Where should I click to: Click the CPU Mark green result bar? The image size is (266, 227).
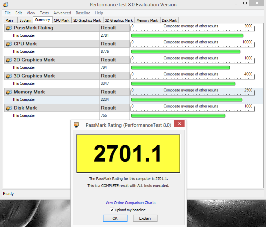pos(186,52)
